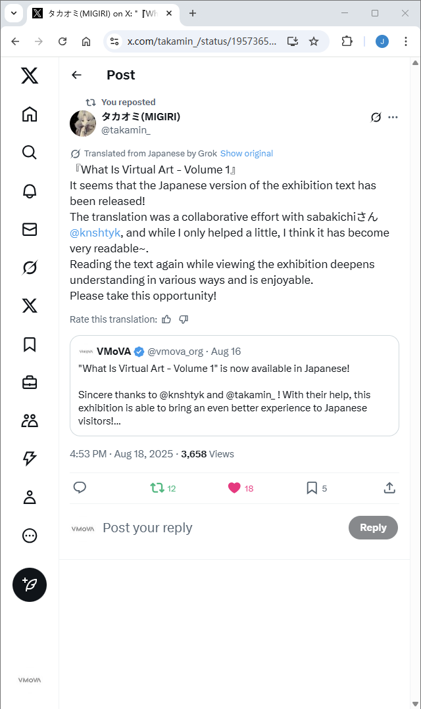This screenshot has height=709, width=421.
Task: Open Notifications bell in sidebar
Action: [30, 191]
